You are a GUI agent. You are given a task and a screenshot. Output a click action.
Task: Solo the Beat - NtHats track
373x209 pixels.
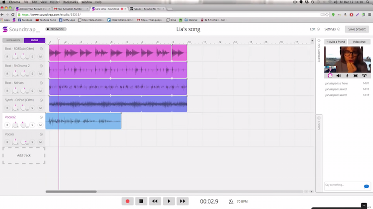click(x=32, y=91)
